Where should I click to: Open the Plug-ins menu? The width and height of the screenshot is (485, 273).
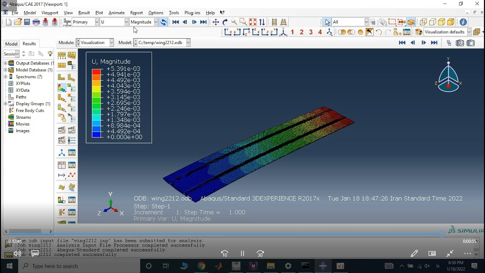coord(192,13)
